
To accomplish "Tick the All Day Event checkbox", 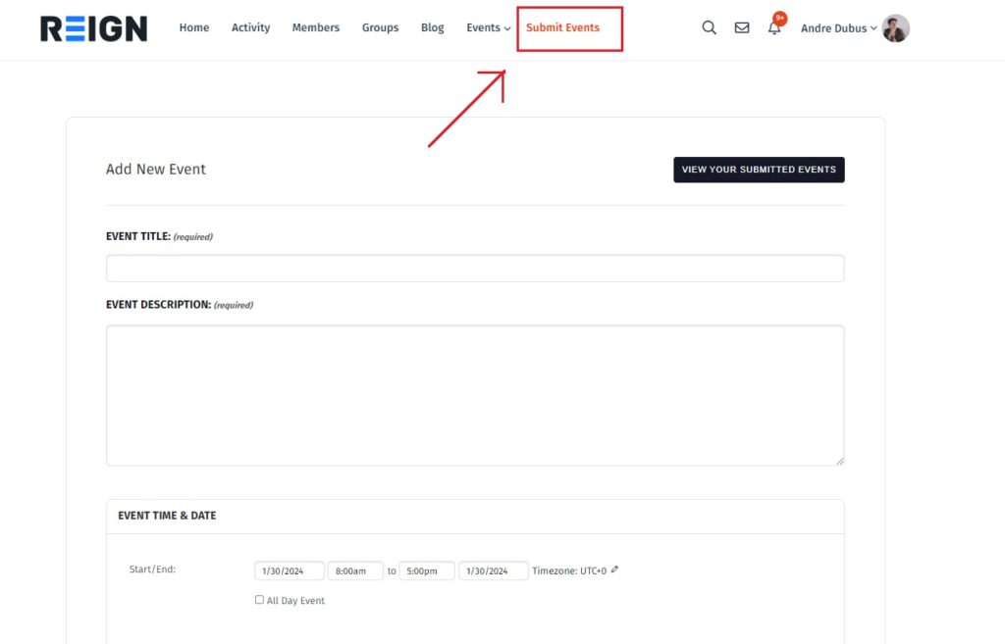I will point(259,600).
